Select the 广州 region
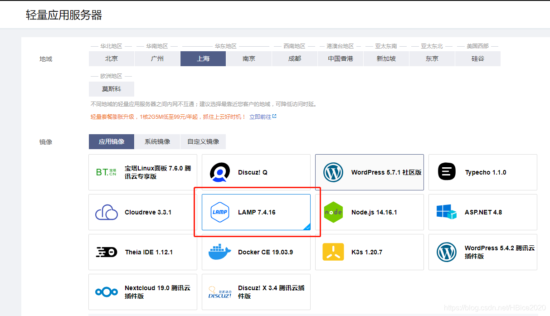 point(157,58)
